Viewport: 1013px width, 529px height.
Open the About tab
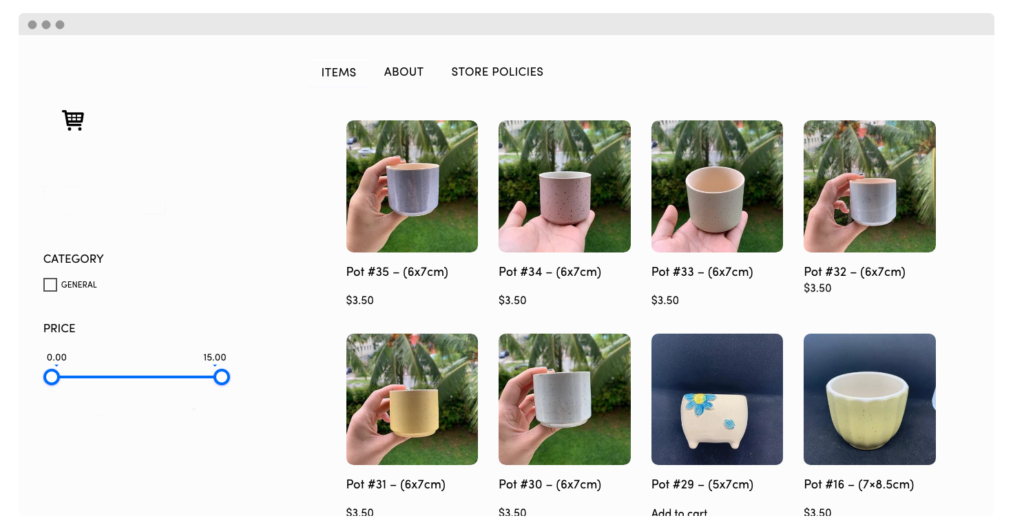point(404,72)
